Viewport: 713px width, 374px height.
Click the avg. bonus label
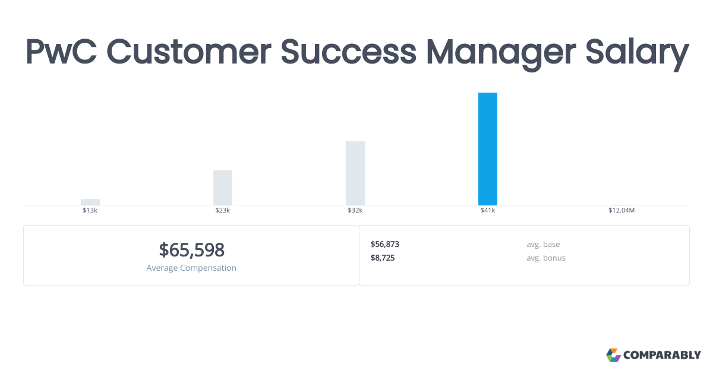point(546,258)
